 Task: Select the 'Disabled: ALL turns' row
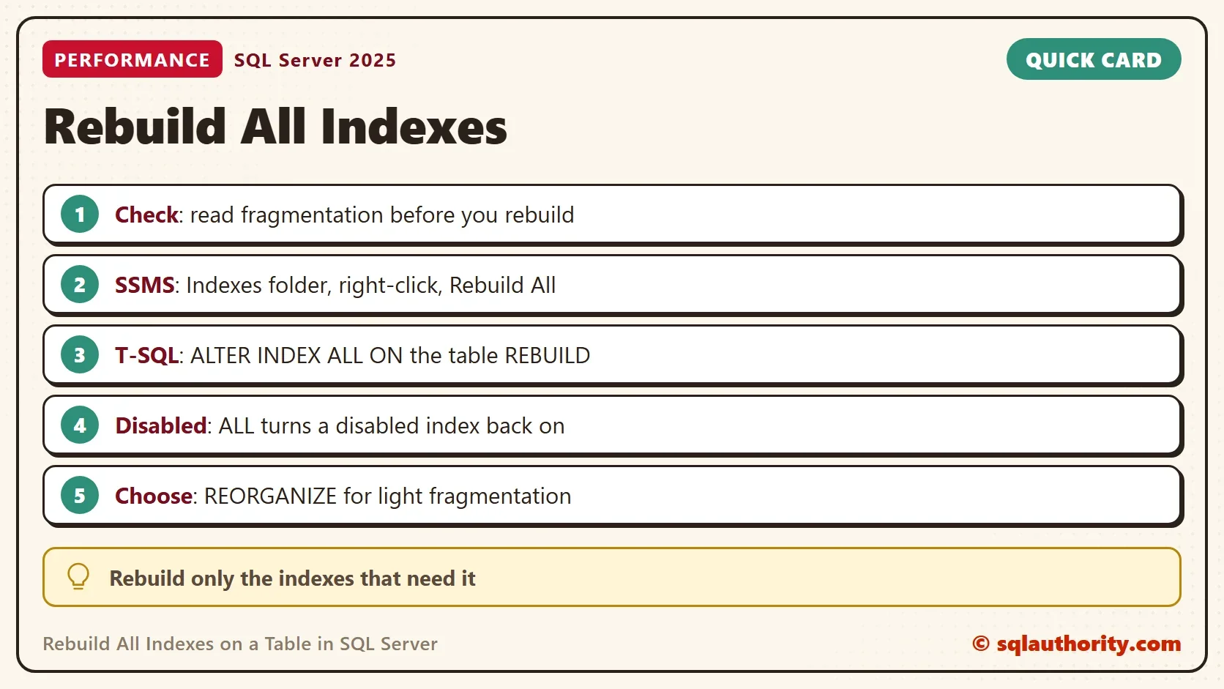pyautogui.click(x=613, y=425)
